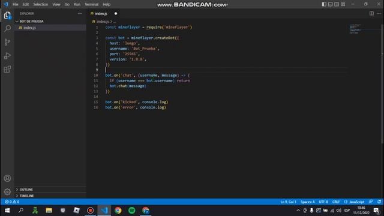Viewport: 384px width, 216px height.
Task: Open the Explorer view in activity bar
Action: coord(7,16)
